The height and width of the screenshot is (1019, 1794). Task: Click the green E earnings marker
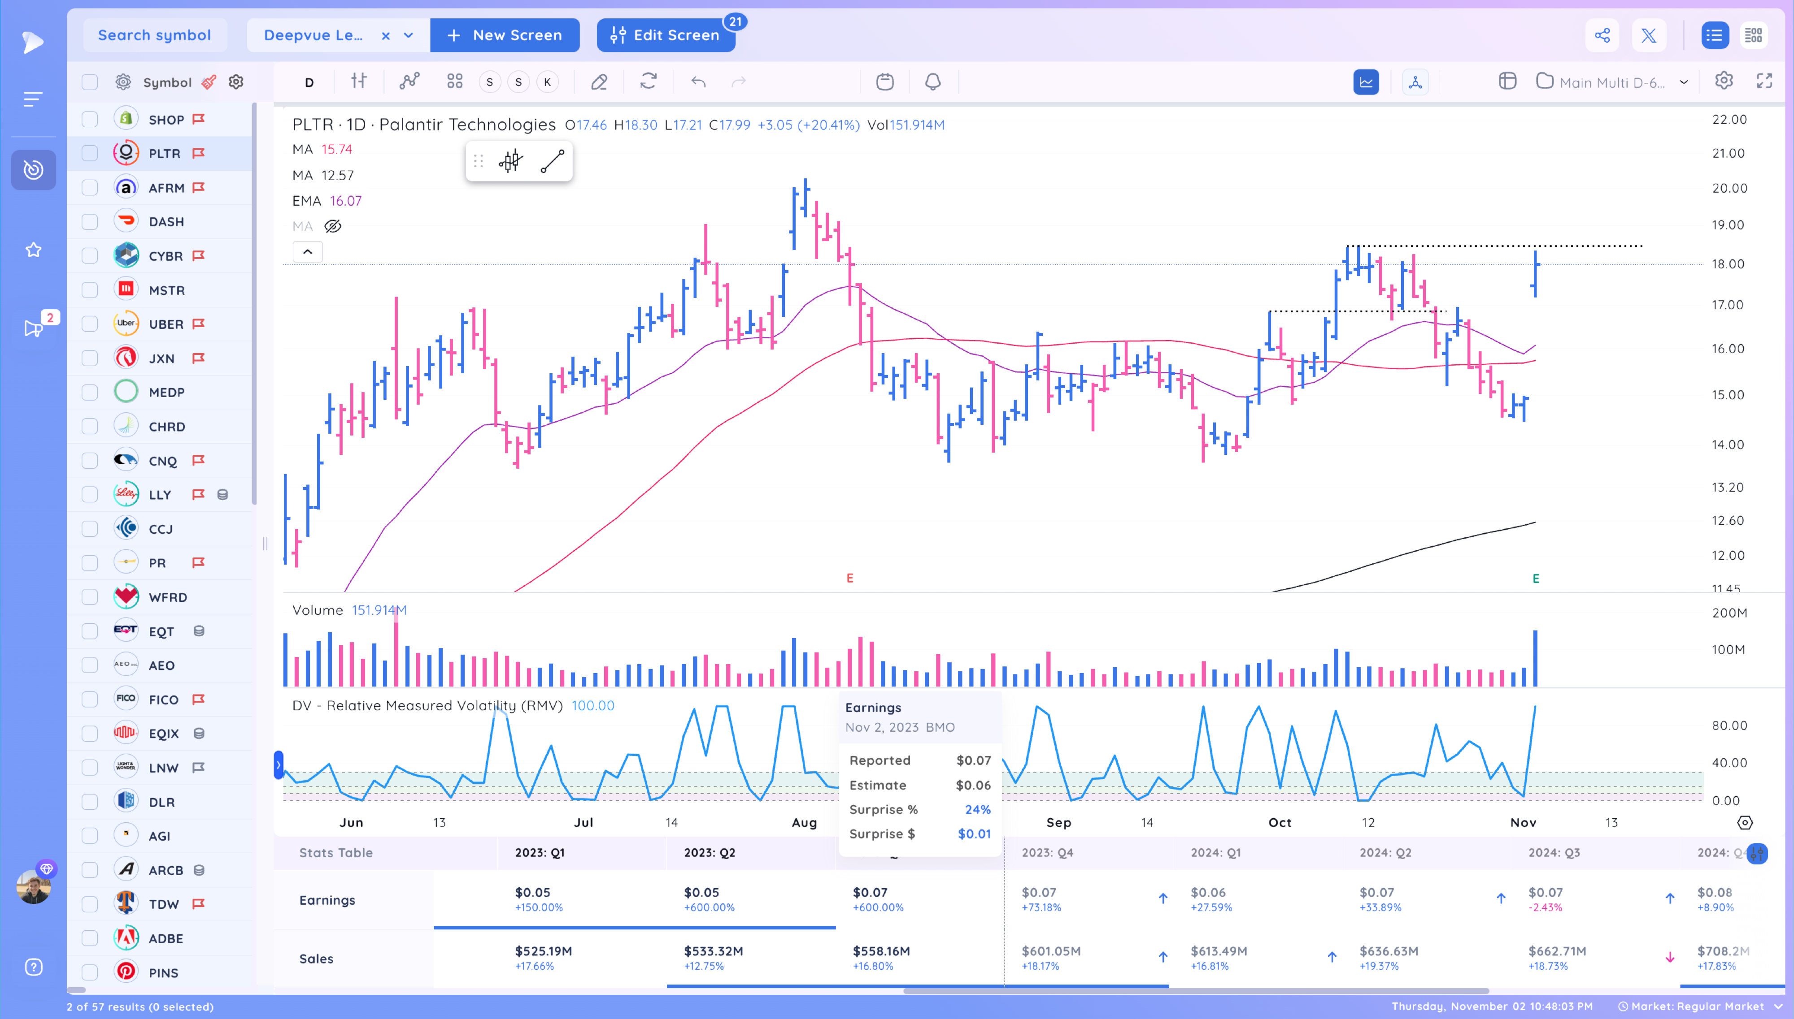click(1536, 578)
